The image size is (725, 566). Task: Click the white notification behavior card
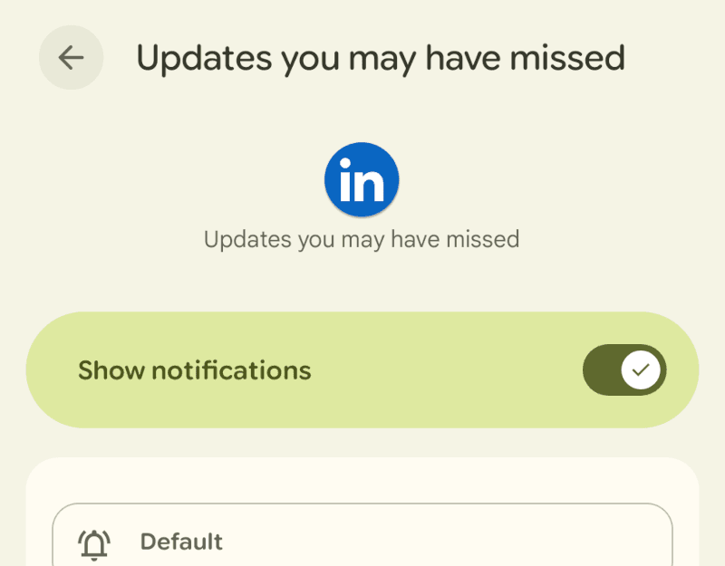click(x=362, y=480)
